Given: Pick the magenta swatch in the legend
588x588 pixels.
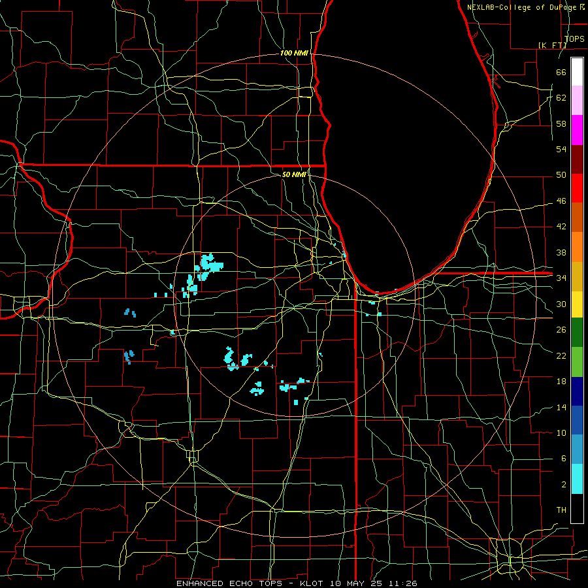Looking at the screenshot, I should click(x=577, y=130).
